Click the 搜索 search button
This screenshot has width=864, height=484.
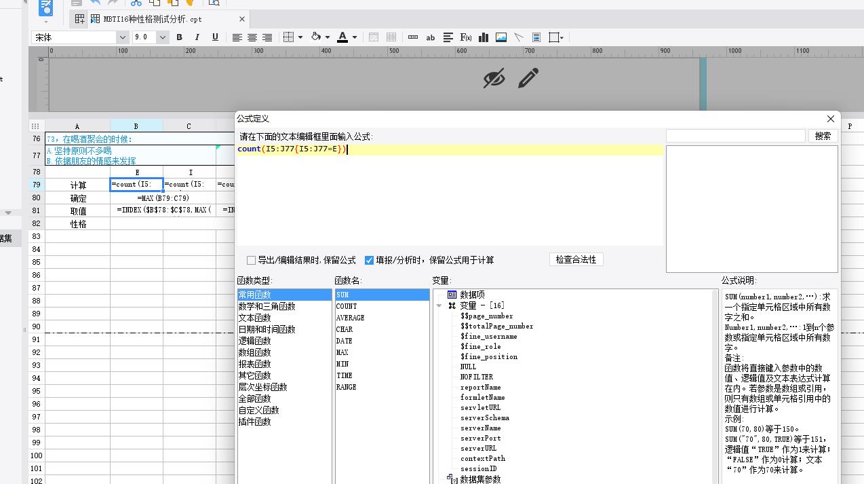[x=823, y=136]
